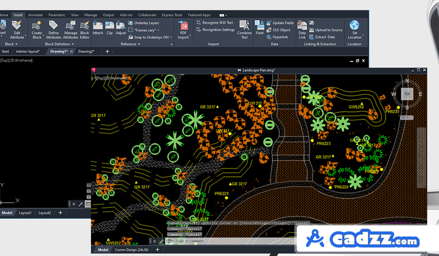Open the Edit Attribute tool
The height and width of the screenshot is (256, 439).
tap(17, 30)
